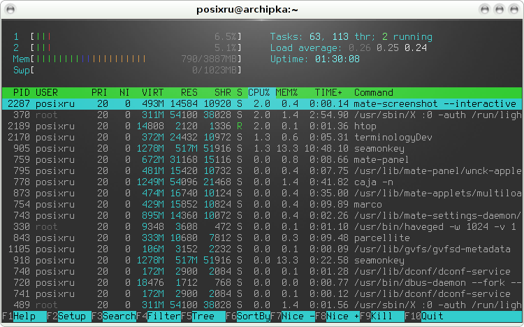Click the Uptime 01:30:08 value
The image size is (524, 327).
click(x=337, y=59)
